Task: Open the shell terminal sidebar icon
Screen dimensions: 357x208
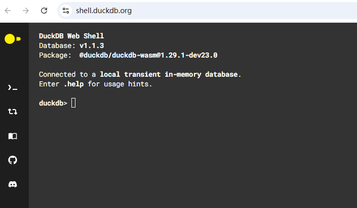Action: [13, 87]
